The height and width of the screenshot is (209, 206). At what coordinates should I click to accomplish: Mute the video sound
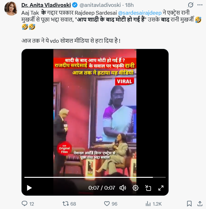pyautogui.click(x=123, y=188)
